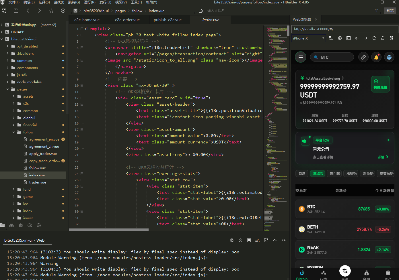Open browser settings gear icon
The width and height of the screenshot is (399, 280).
tap(340, 38)
